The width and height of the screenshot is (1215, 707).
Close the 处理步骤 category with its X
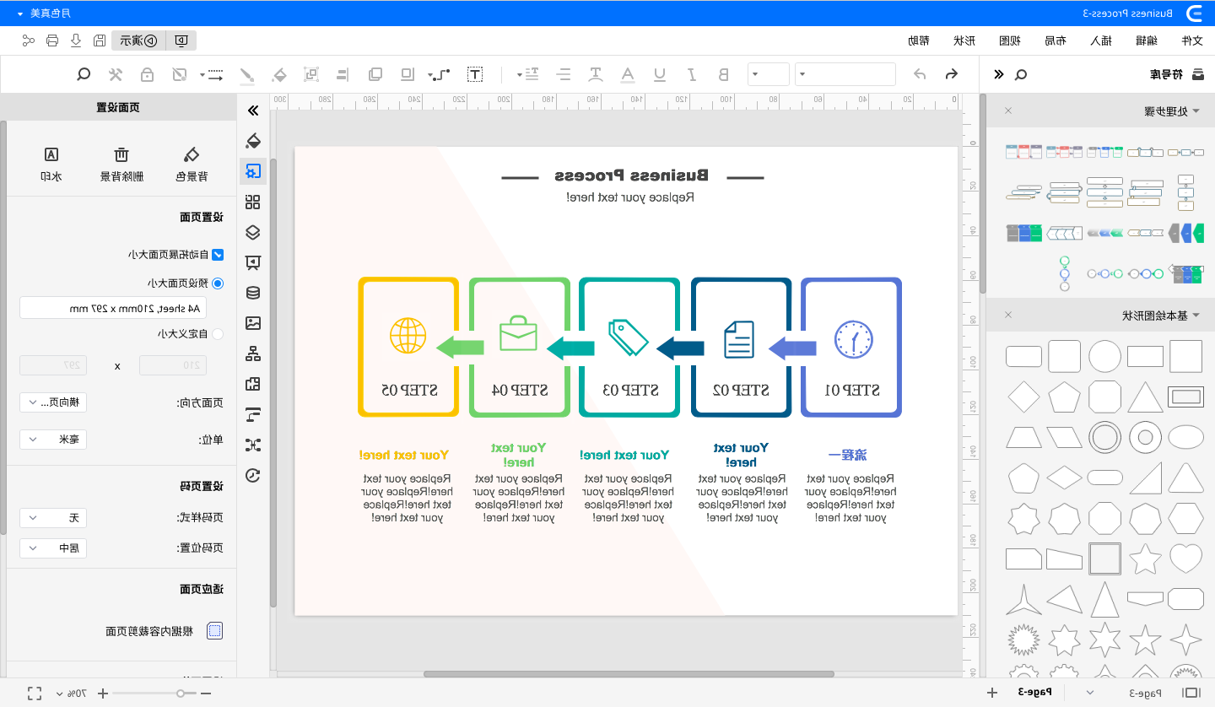click(x=1007, y=111)
